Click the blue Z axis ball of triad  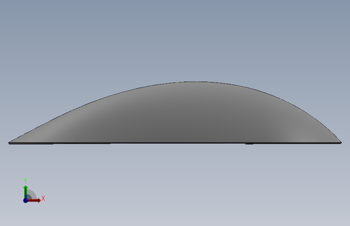(x=25, y=200)
